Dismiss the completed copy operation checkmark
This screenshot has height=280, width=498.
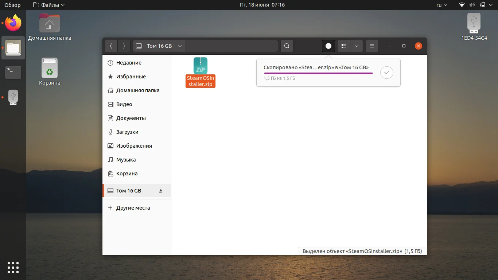(387, 73)
